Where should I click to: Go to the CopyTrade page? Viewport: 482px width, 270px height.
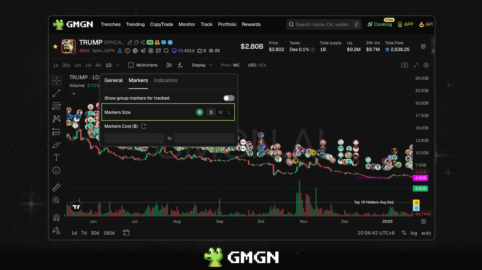click(x=162, y=24)
